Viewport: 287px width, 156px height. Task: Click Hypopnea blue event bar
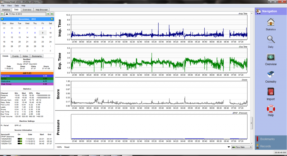(x=27, y=76)
